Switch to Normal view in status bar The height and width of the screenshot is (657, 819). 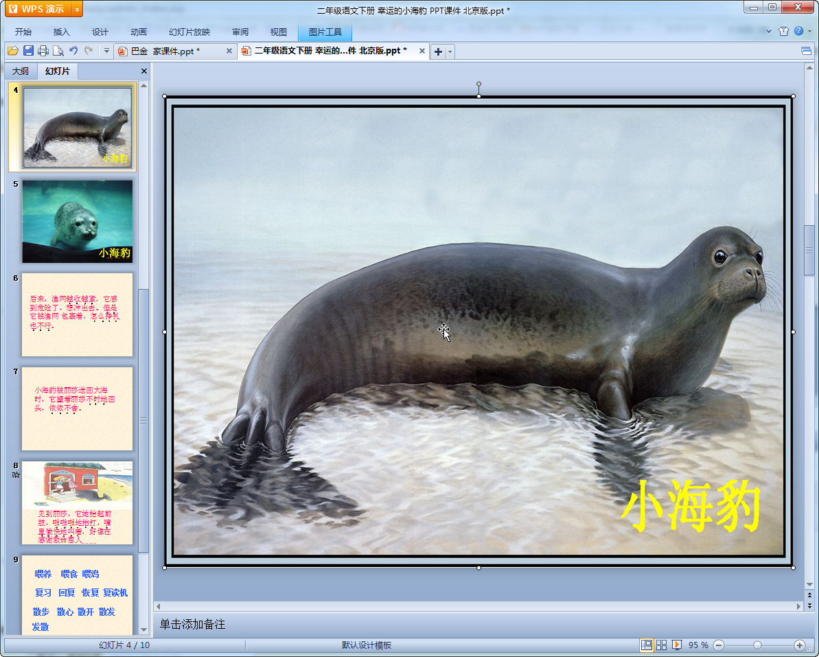(x=646, y=645)
